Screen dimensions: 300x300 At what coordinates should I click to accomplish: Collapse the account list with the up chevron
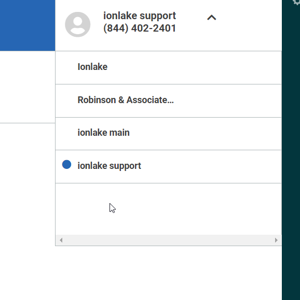click(212, 18)
